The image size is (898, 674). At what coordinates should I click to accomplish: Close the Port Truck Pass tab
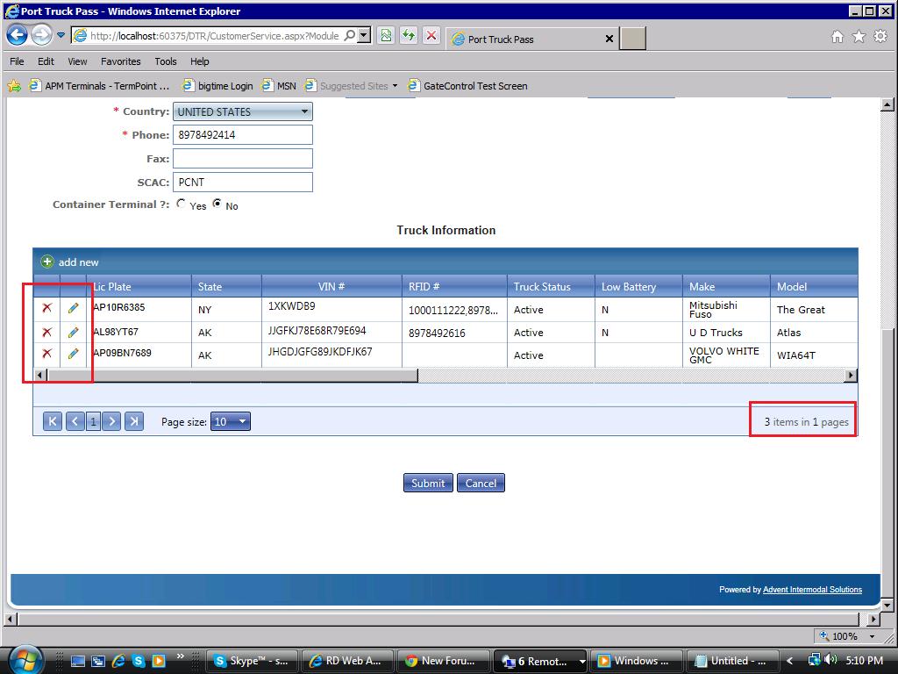[x=609, y=39]
